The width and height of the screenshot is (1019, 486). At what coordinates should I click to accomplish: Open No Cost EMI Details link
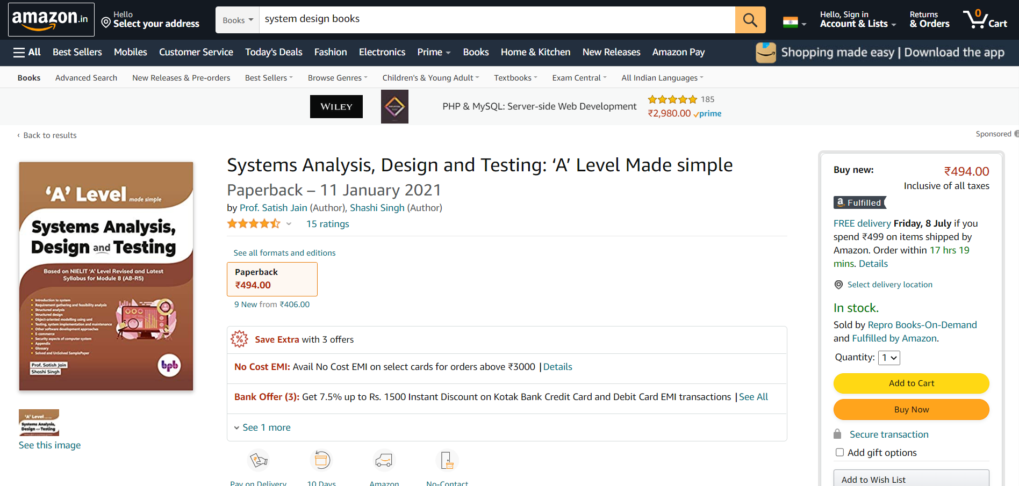click(557, 367)
